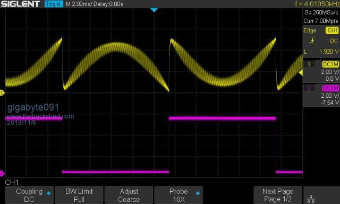Click the trigger level 1.920 V value
The image size is (340, 204).
(x=329, y=52)
